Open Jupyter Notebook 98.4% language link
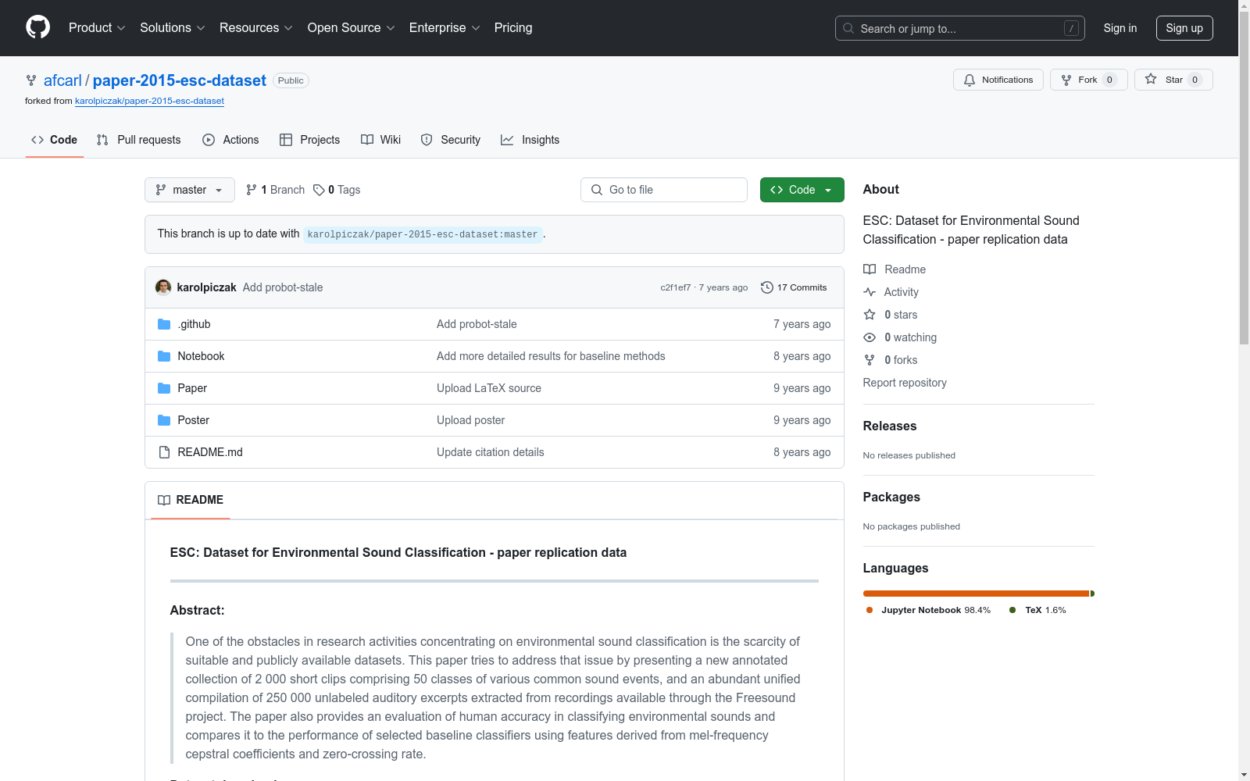 click(928, 610)
